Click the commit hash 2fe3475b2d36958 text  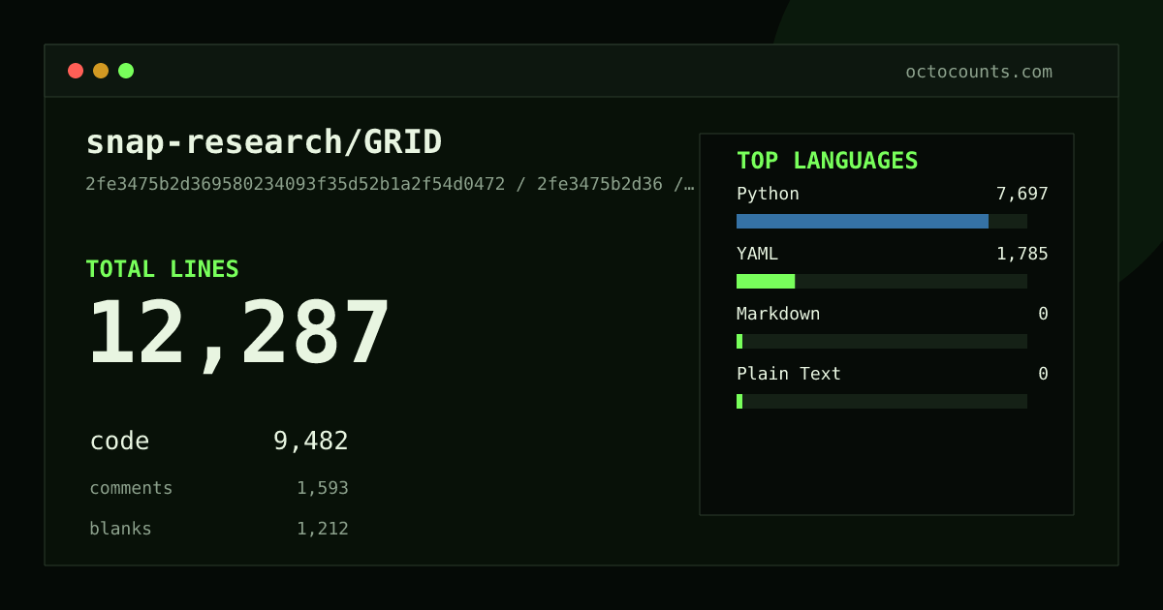pos(390,184)
